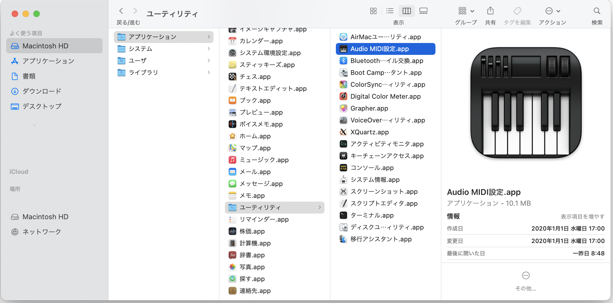The width and height of the screenshot is (613, 303).
Task: Expand chevron of アプリケーション folder
Action: click(209, 37)
